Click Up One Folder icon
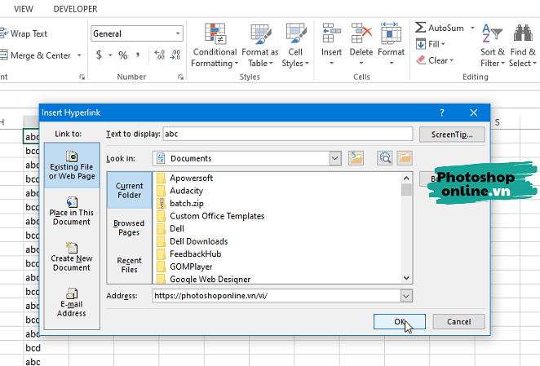Image resolution: width=540 pixels, height=366 pixels. [356, 158]
